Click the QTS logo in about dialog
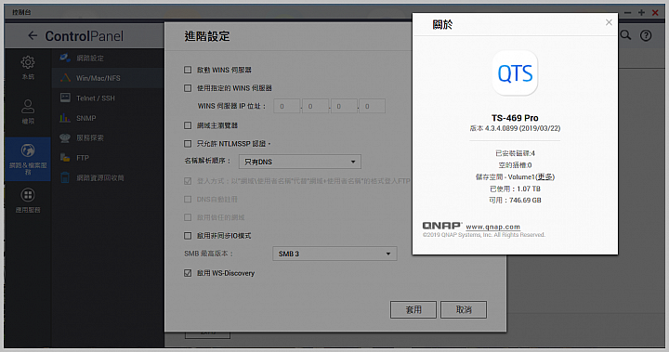Viewport: 669px width, 352px height. click(x=515, y=73)
